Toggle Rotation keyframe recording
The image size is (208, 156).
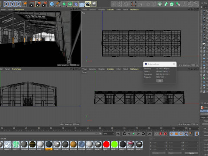click(x=181, y=134)
